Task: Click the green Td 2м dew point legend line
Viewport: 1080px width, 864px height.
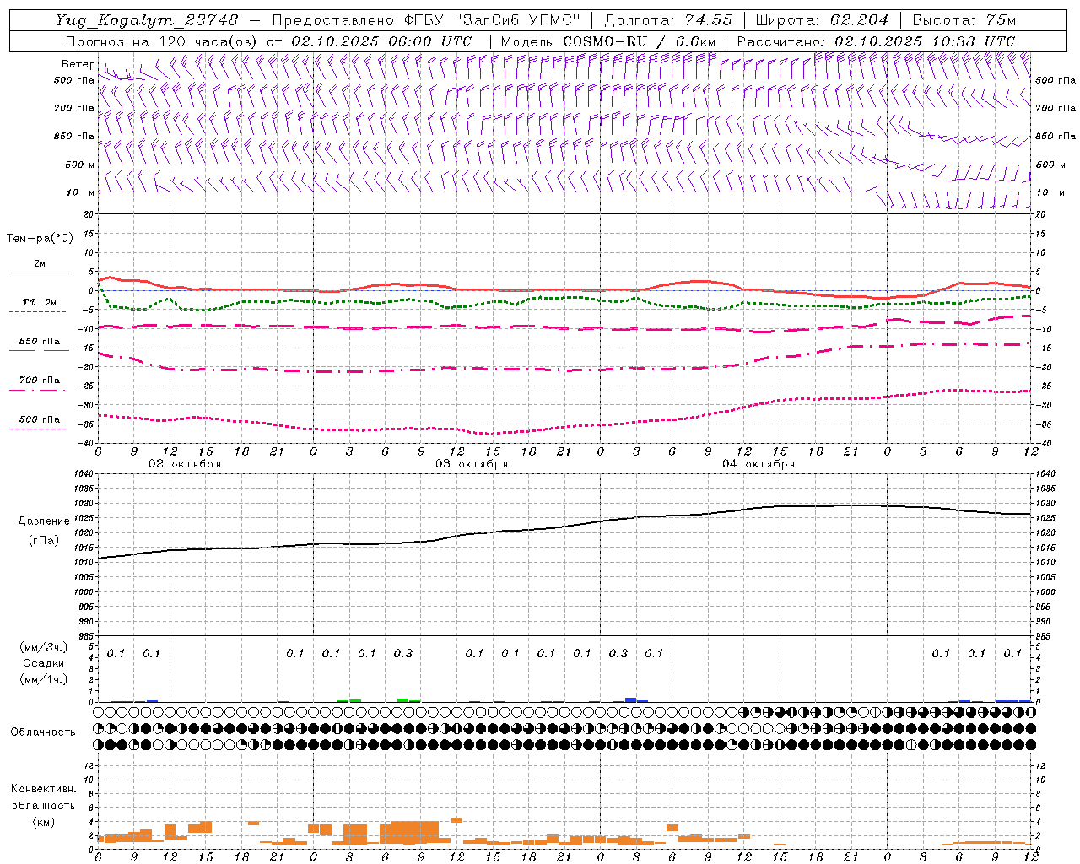Action: click(x=37, y=312)
